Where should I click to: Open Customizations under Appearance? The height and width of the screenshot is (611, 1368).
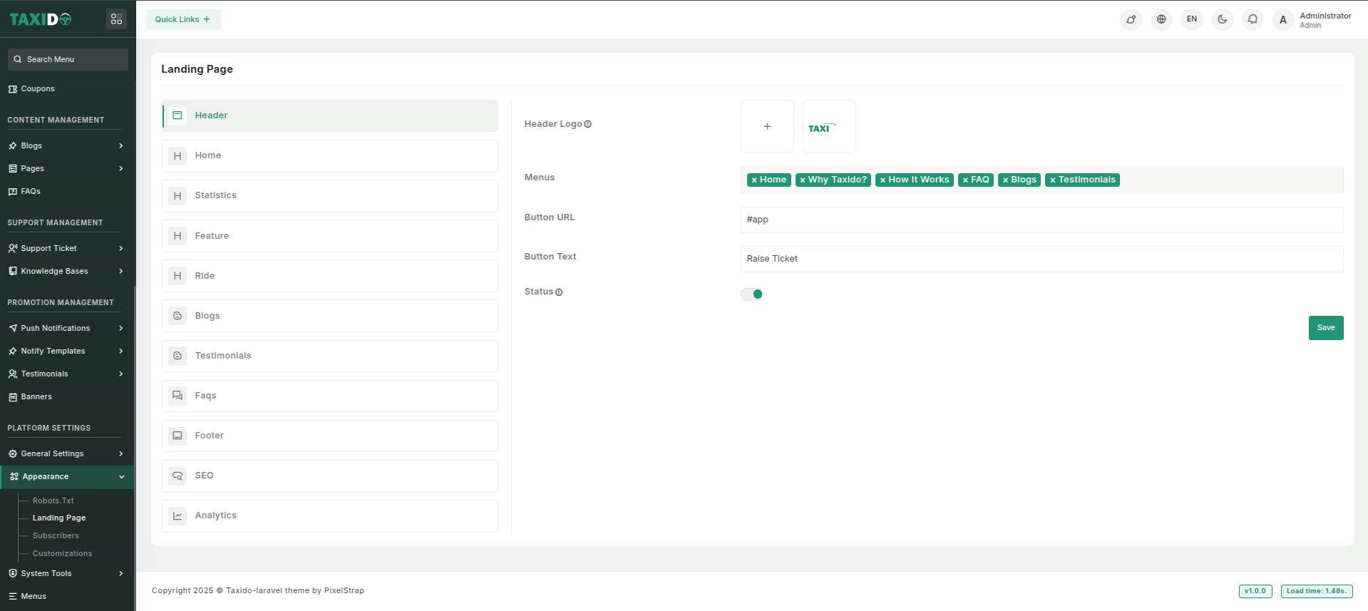point(62,554)
